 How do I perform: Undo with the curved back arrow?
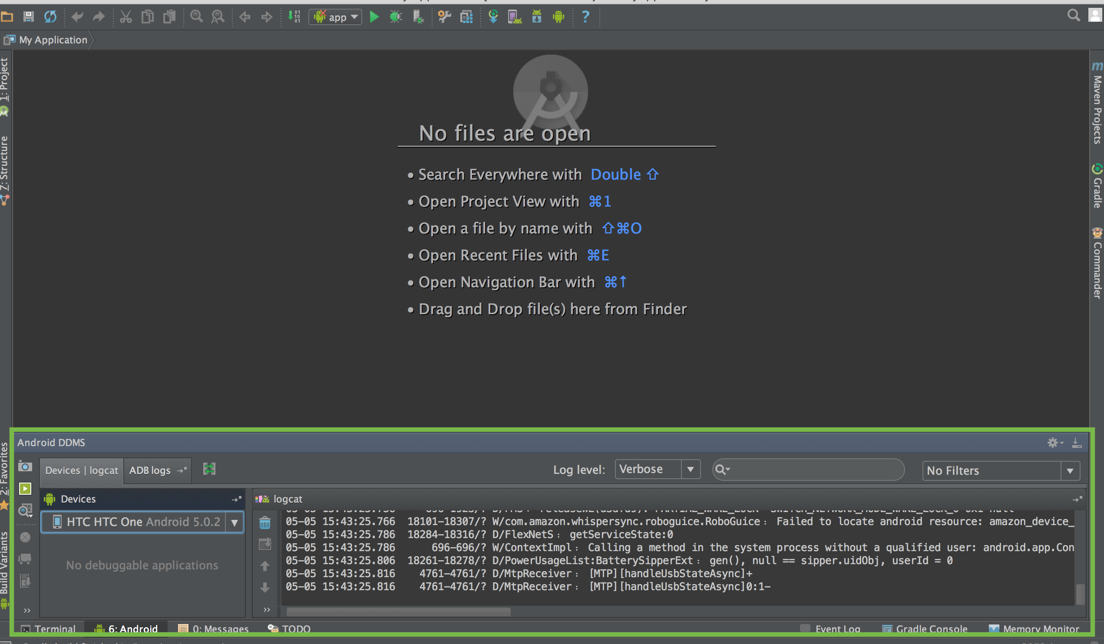coord(77,16)
